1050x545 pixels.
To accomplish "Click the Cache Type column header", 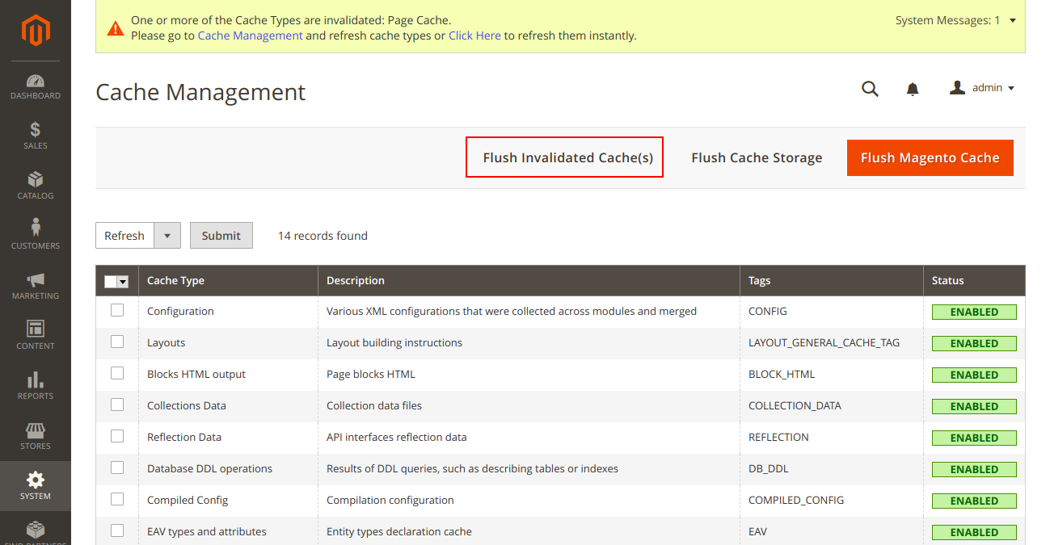I will click(x=228, y=280).
